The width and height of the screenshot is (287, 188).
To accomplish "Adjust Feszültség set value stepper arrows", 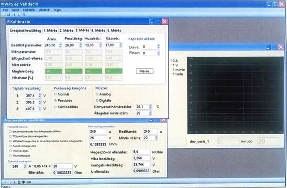I will pos(80,45).
